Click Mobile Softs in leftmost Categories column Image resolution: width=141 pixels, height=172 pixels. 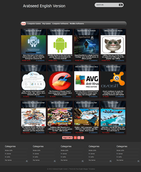click(9, 150)
